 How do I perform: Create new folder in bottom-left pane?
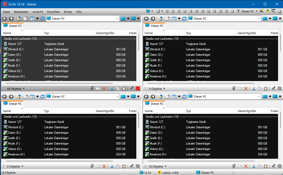click(25, 97)
